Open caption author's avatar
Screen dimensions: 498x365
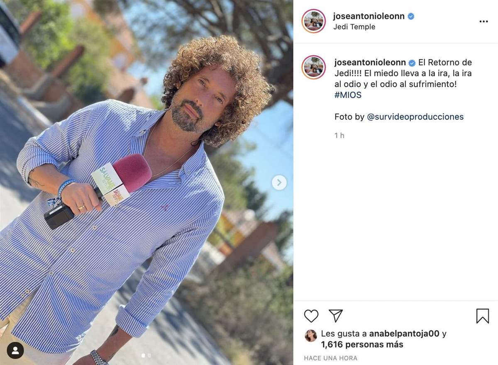pos(314,67)
